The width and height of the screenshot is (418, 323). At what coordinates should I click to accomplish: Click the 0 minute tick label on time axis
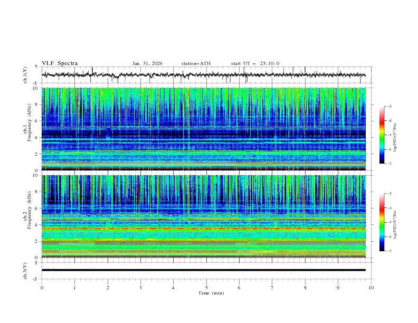(x=42, y=288)
